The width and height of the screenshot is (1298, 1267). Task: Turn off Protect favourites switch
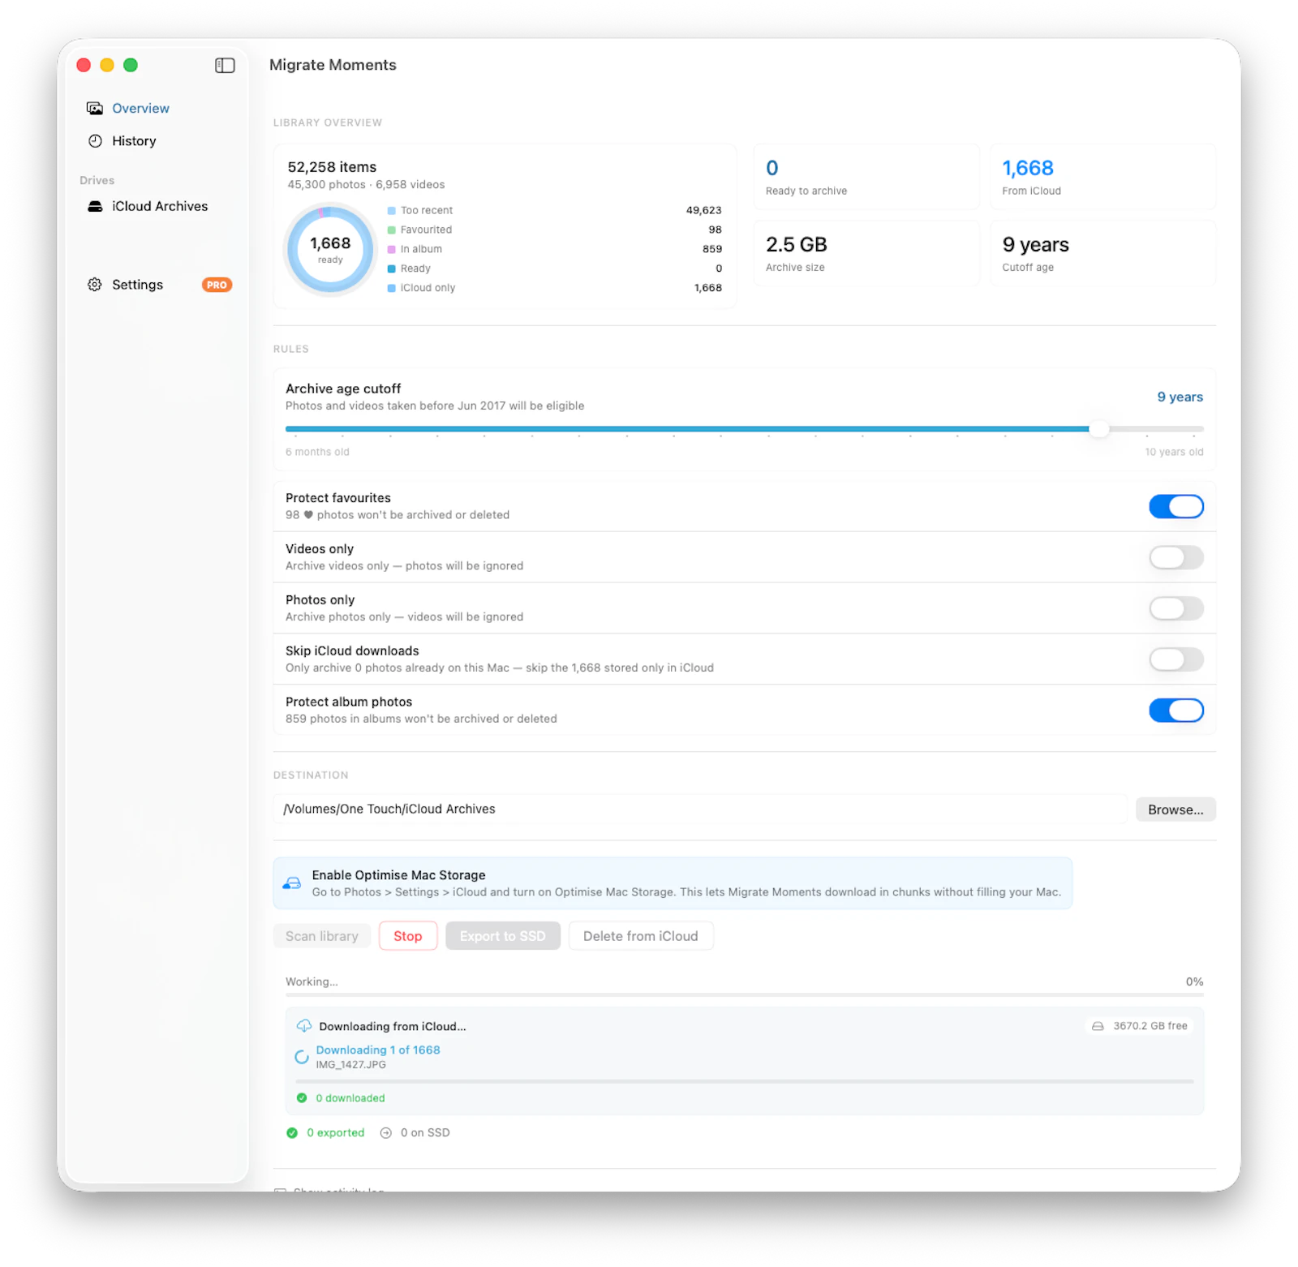[1176, 507]
